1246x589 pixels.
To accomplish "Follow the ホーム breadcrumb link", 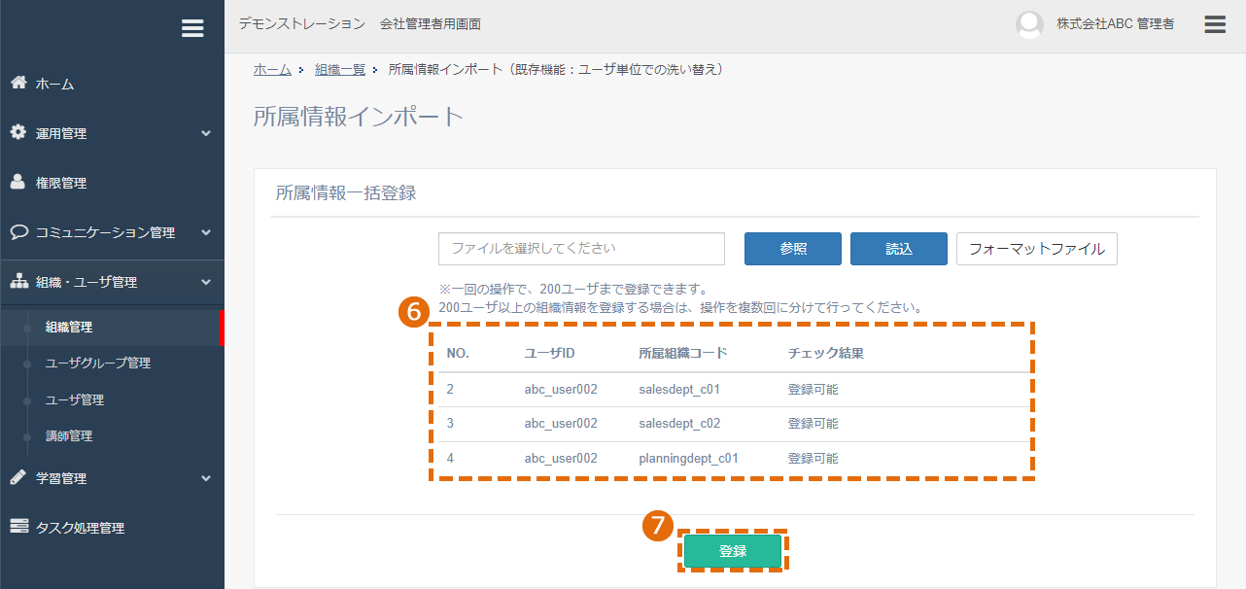I will click(272, 70).
